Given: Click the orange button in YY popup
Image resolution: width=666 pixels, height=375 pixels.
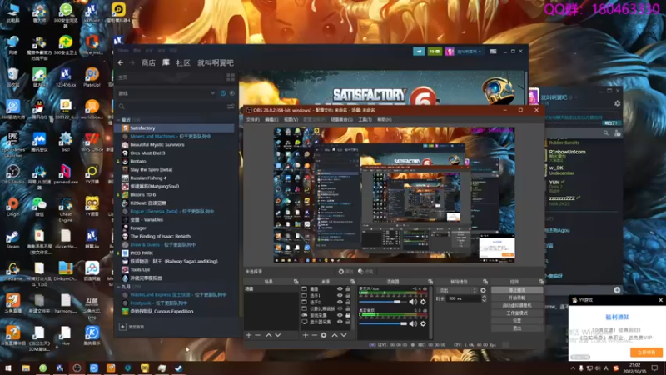Looking at the screenshot, I should click(646, 352).
